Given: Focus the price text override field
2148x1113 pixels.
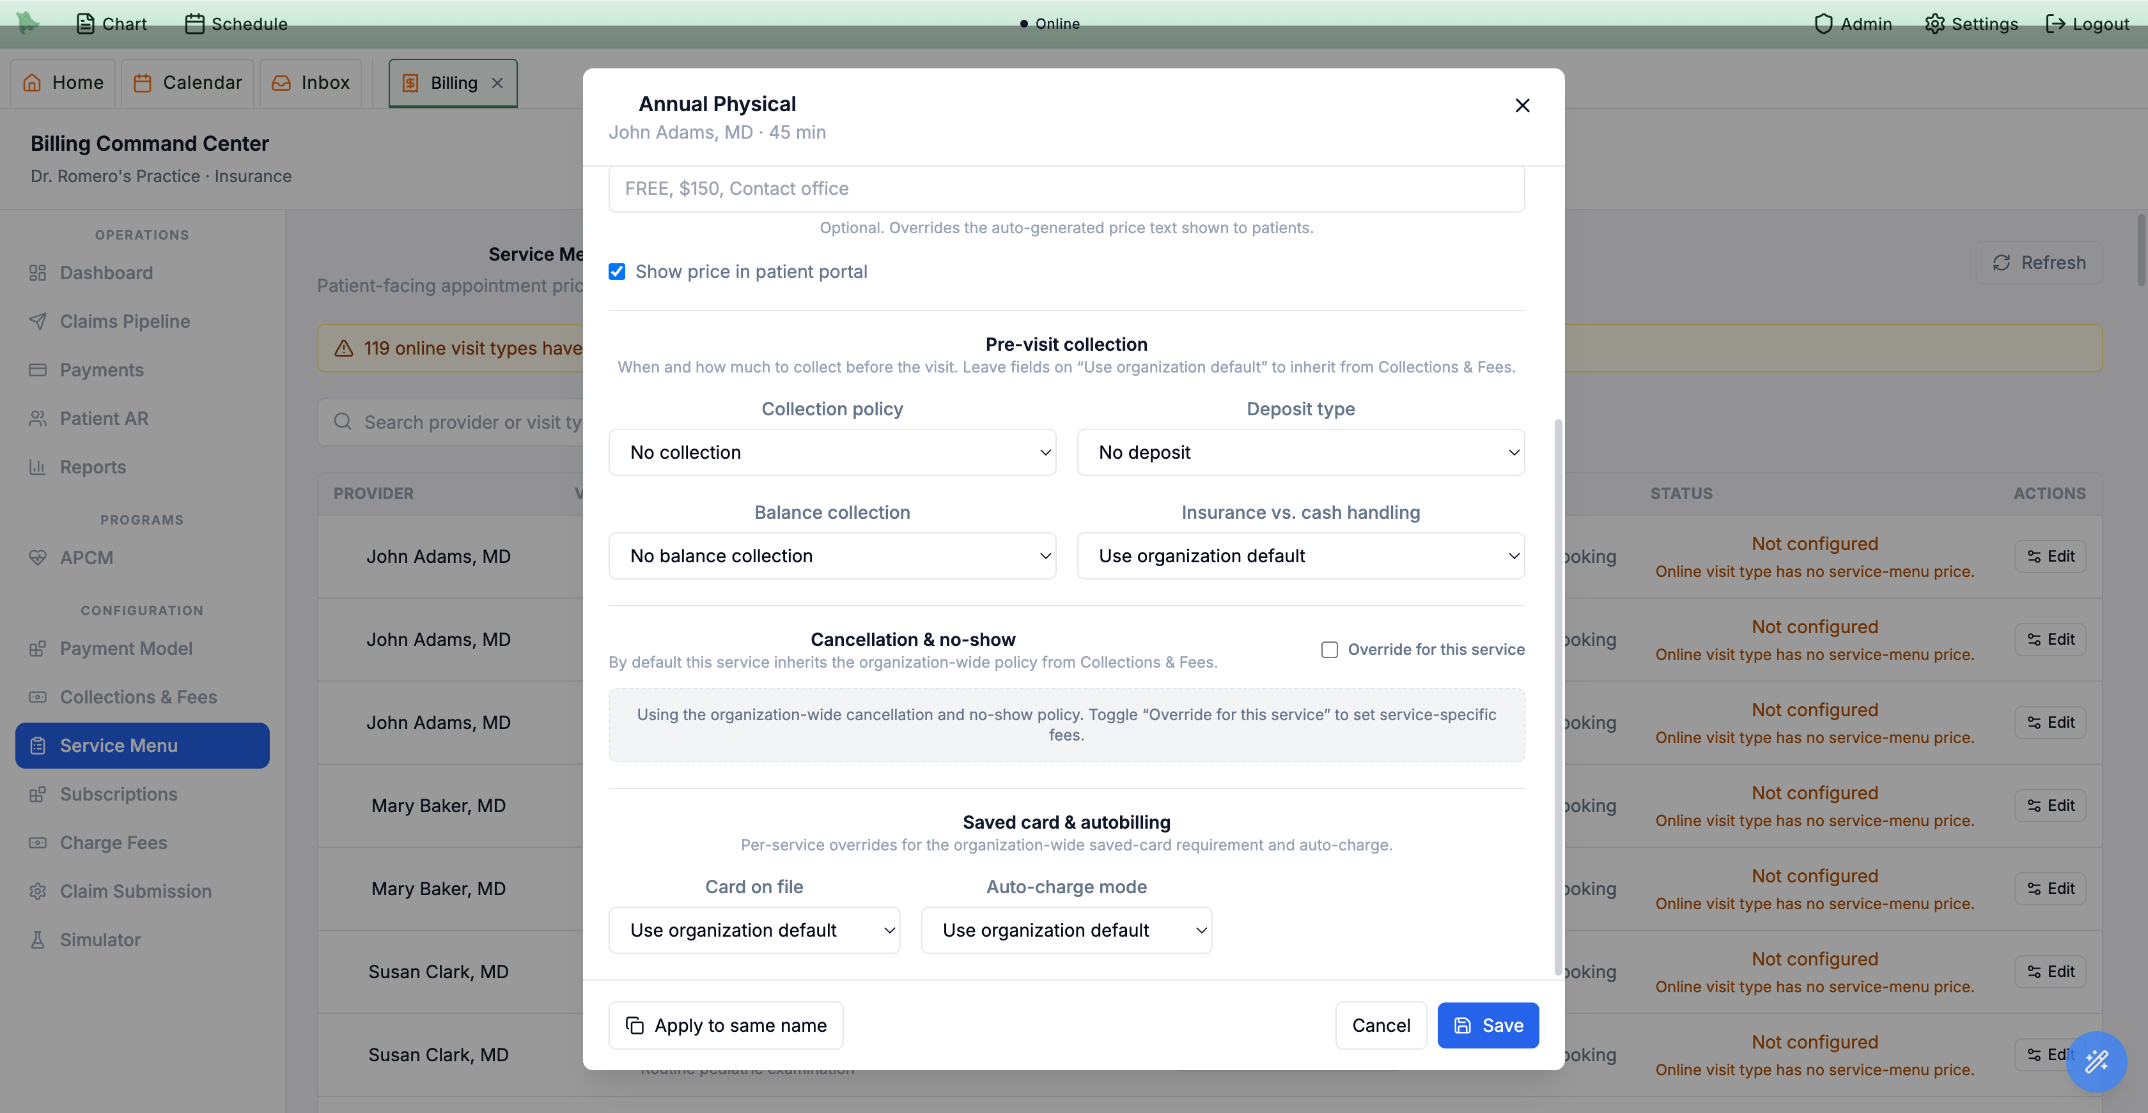Looking at the screenshot, I should [1066, 188].
